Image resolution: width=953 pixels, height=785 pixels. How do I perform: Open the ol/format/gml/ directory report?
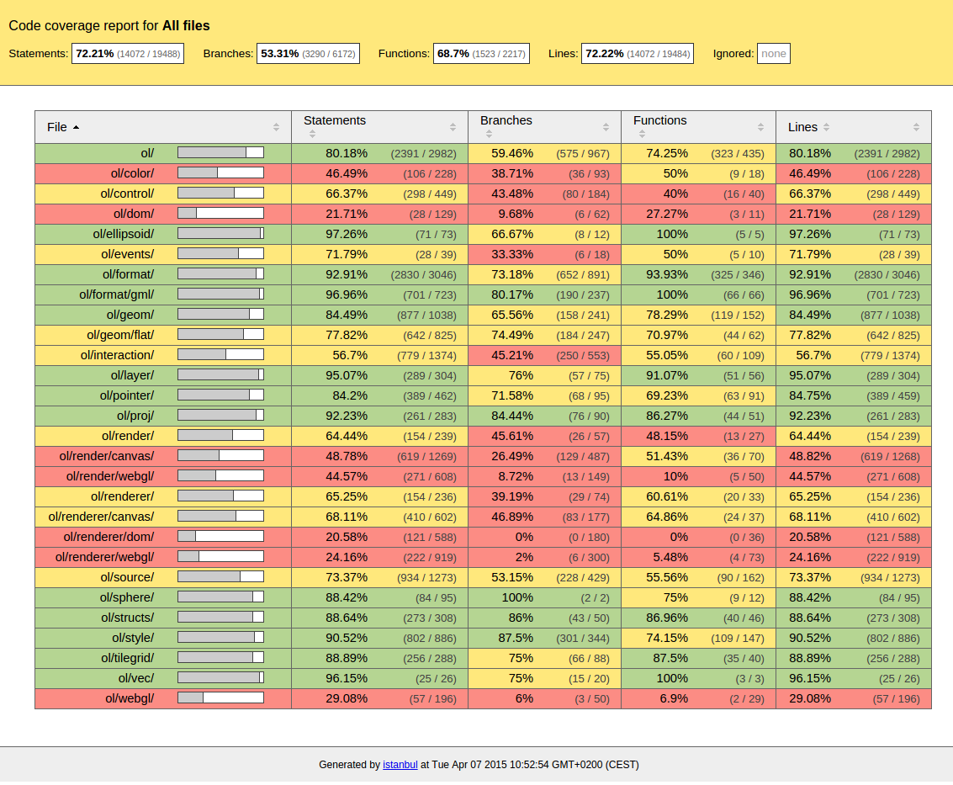(x=116, y=294)
